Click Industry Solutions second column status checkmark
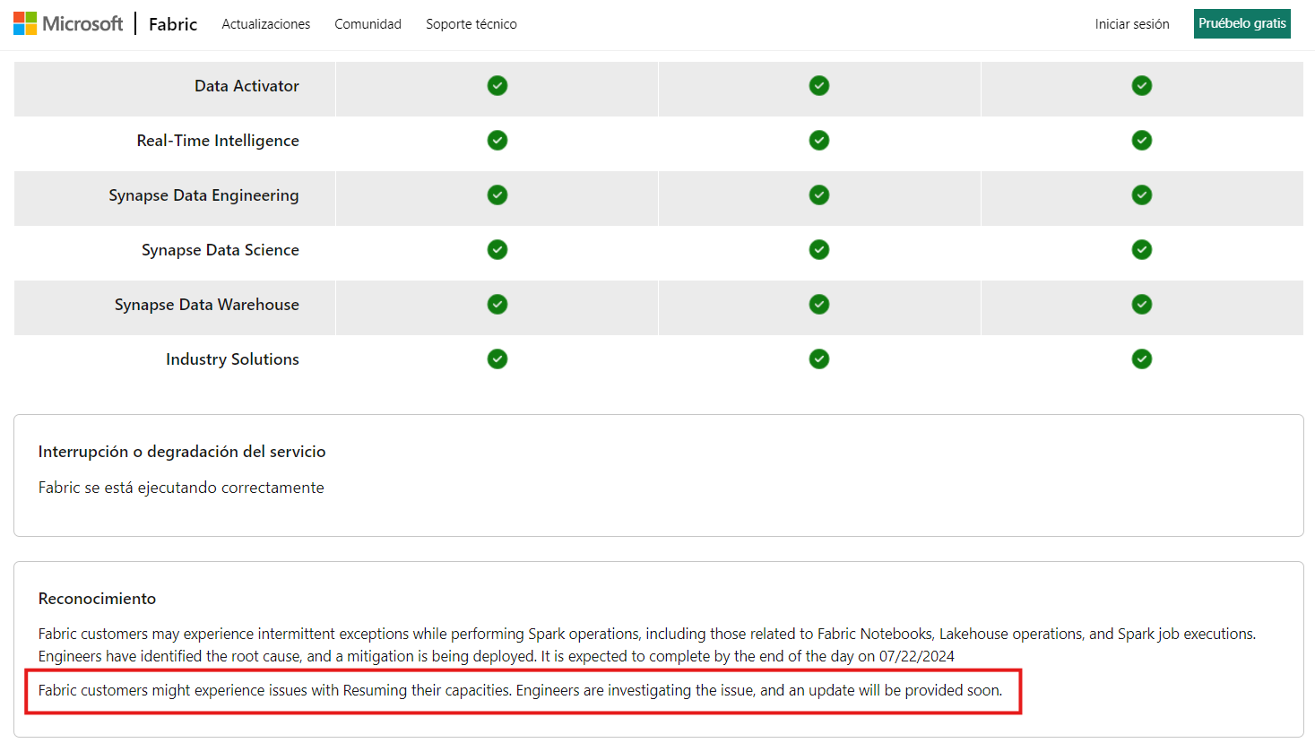Viewport: 1315px width, 743px height. [819, 359]
